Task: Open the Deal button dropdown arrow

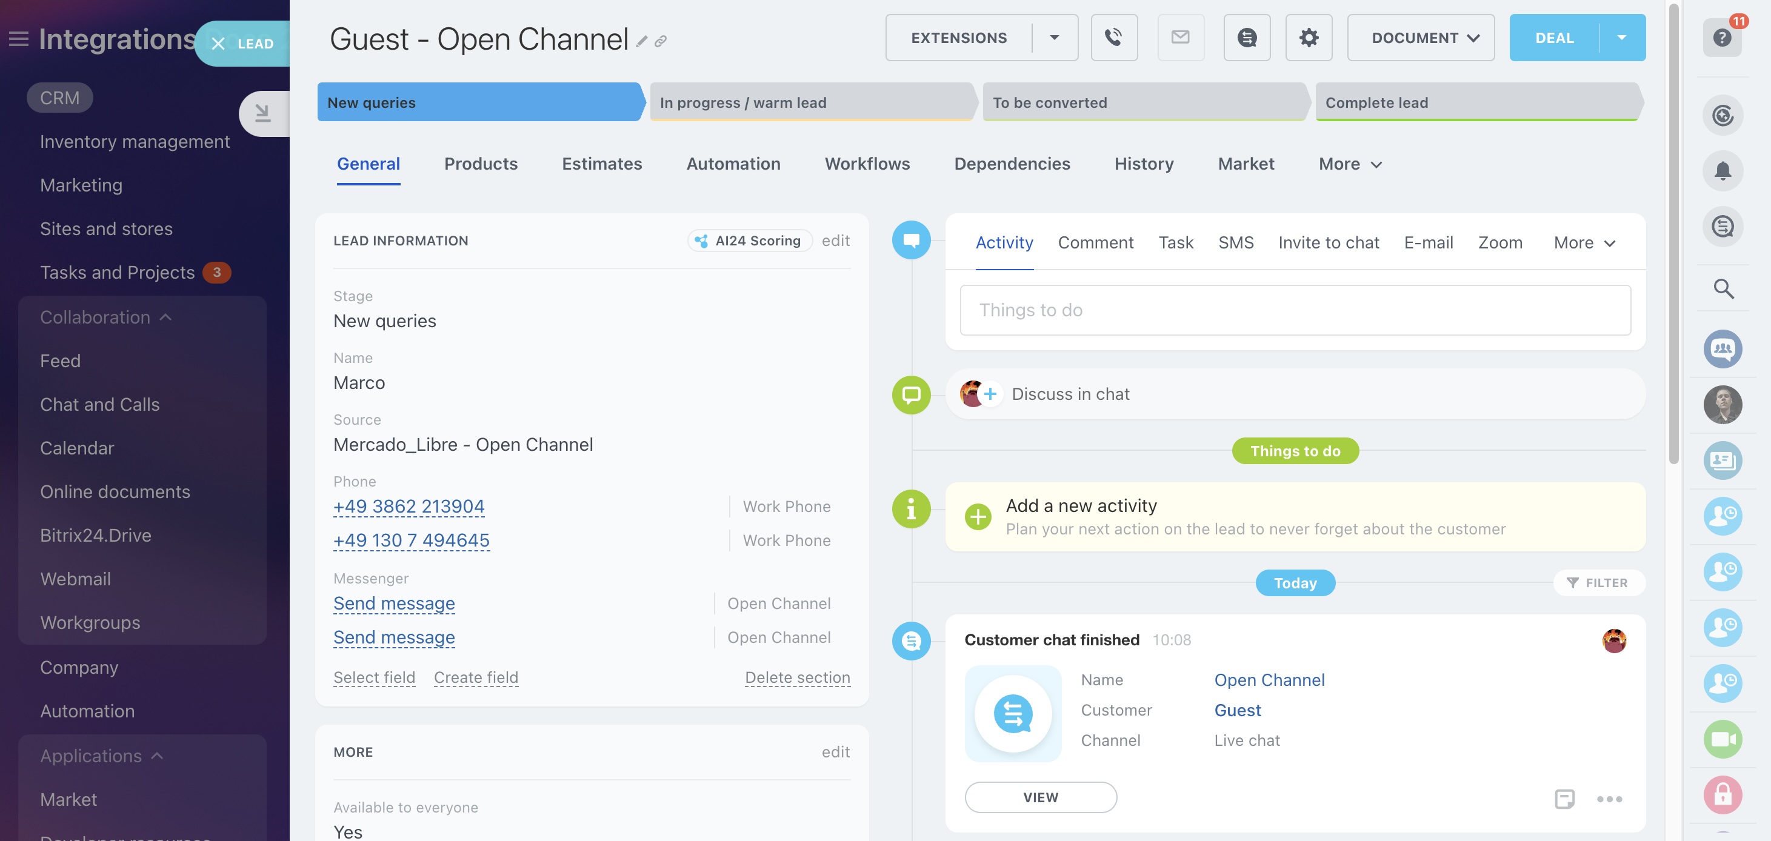Action: 1622,38
